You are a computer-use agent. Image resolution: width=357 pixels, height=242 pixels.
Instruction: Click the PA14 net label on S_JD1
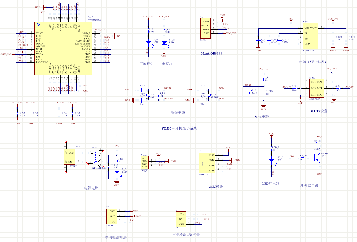(x=226, y=24)
